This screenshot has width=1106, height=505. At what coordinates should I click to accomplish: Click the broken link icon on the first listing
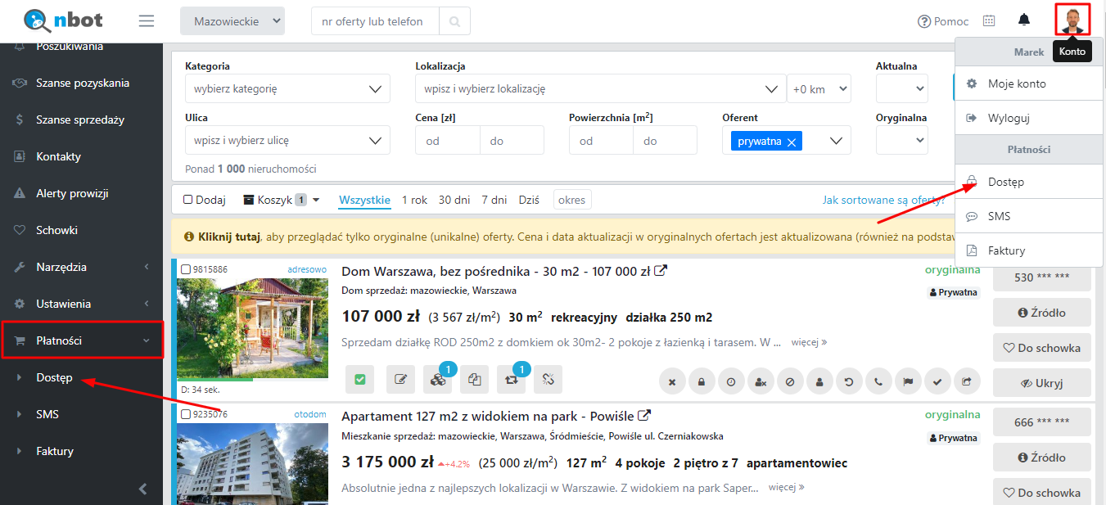[x=548, y=380]
